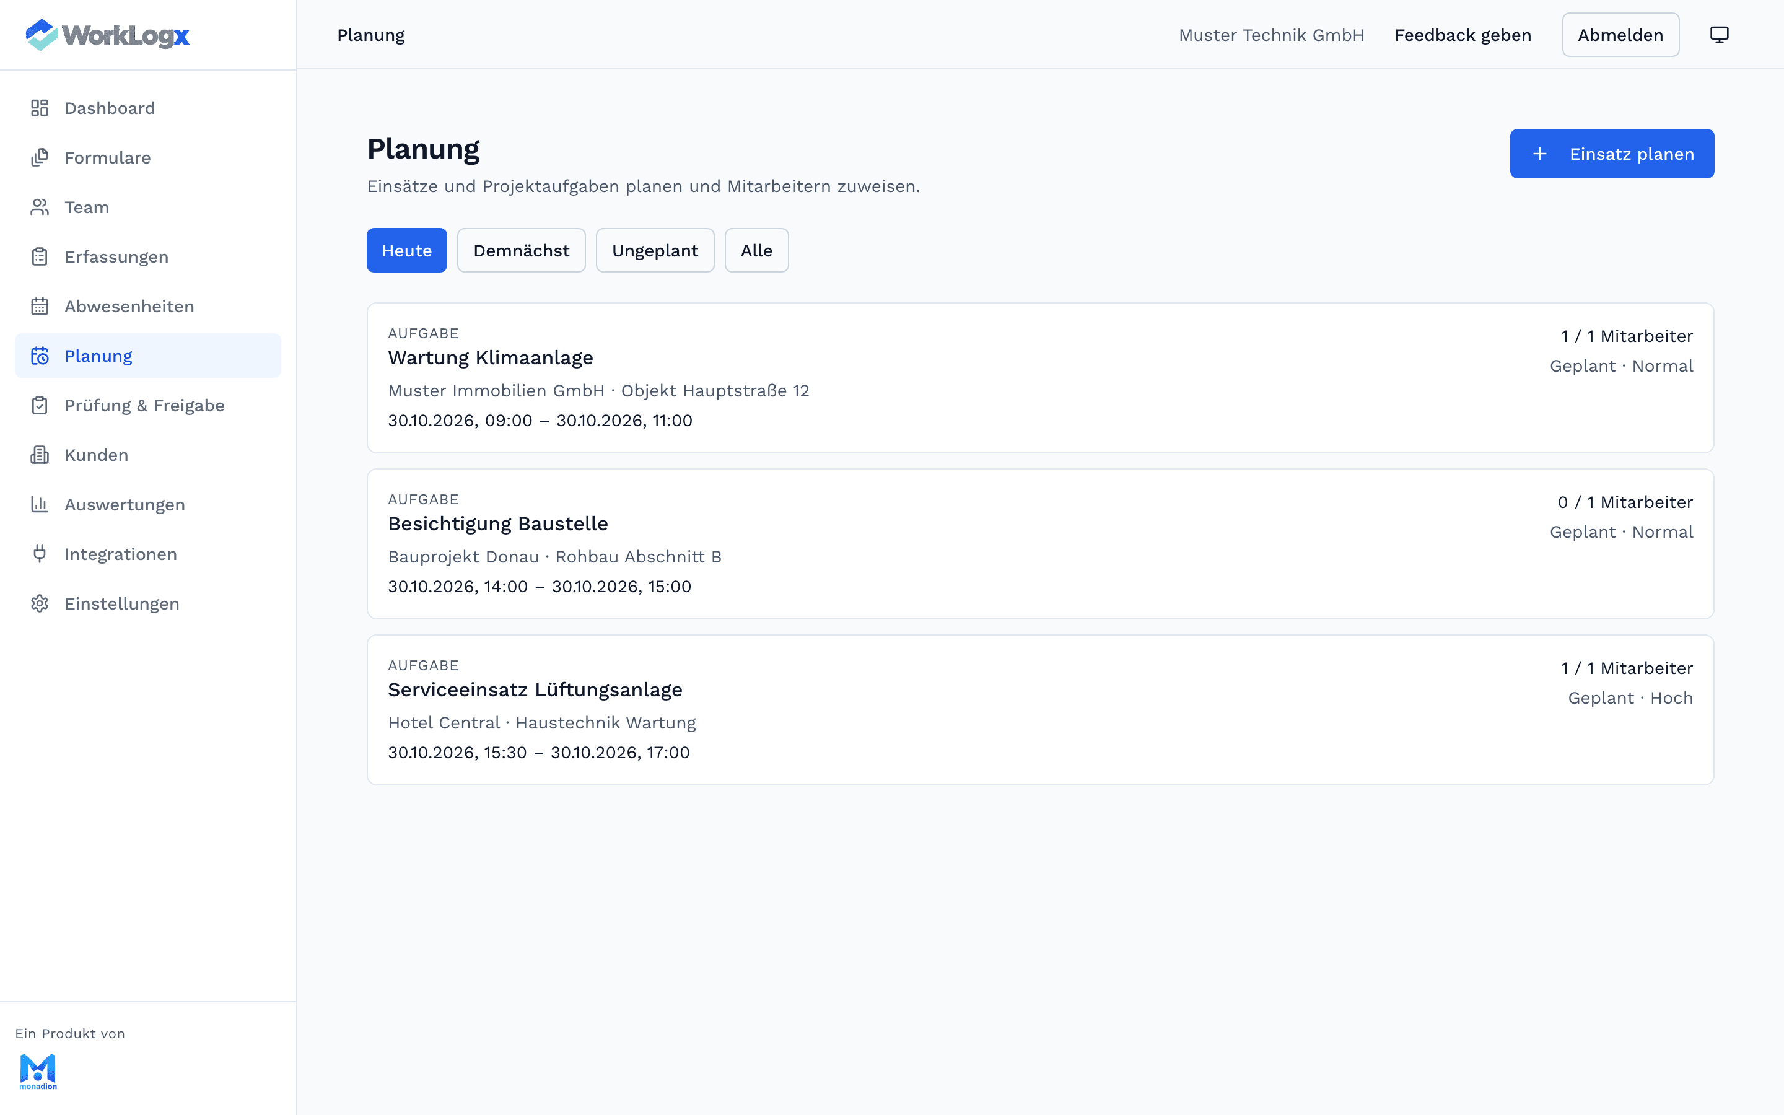Click Bauprojekt Donau · Rohbau Abschnitt B
Viewport: 1784px width, 1115px height.
tap(554, 556)
